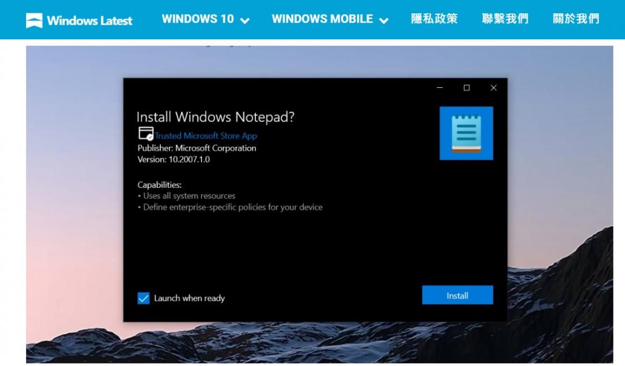
Task: Maximize the Notepad installer window
Action: (x=466, y=88)
